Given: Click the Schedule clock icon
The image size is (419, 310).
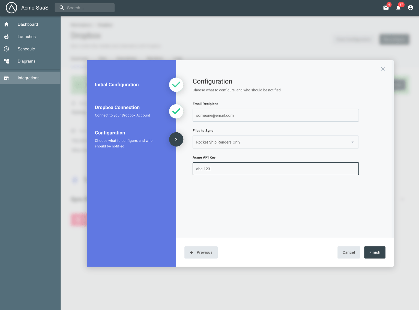Looking at the screenshot, I should (7, 49).
